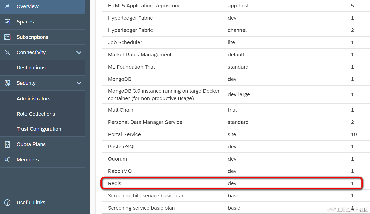Click the Members person icon
Screen dimensions: 370x214
[7, 160]
